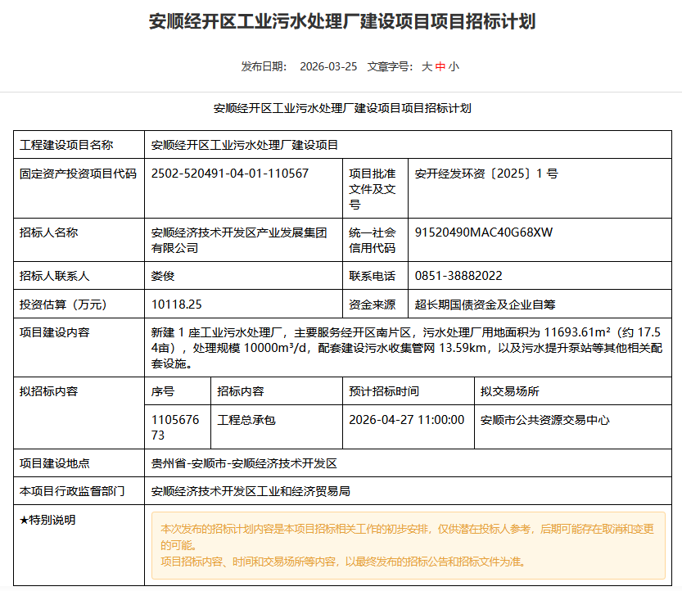Image resolution: width=682 pixels, height=591 pixels.
Task: Click the tender content entry 工程总承包
Action: coord(246,420)
